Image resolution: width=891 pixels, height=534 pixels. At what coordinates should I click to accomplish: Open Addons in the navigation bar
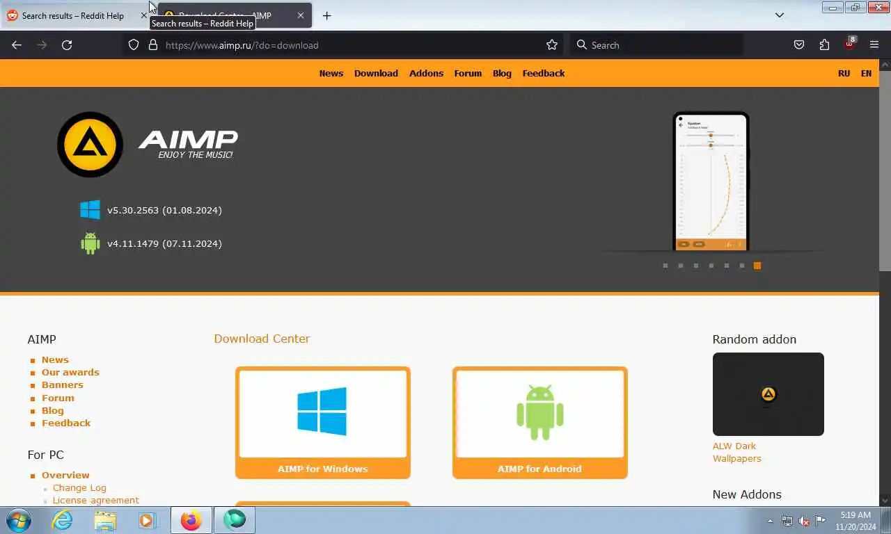[426, 73]
